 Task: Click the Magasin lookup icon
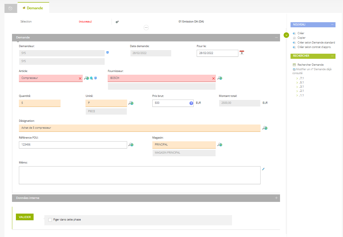pyautogui.click(x=220, y=145)
